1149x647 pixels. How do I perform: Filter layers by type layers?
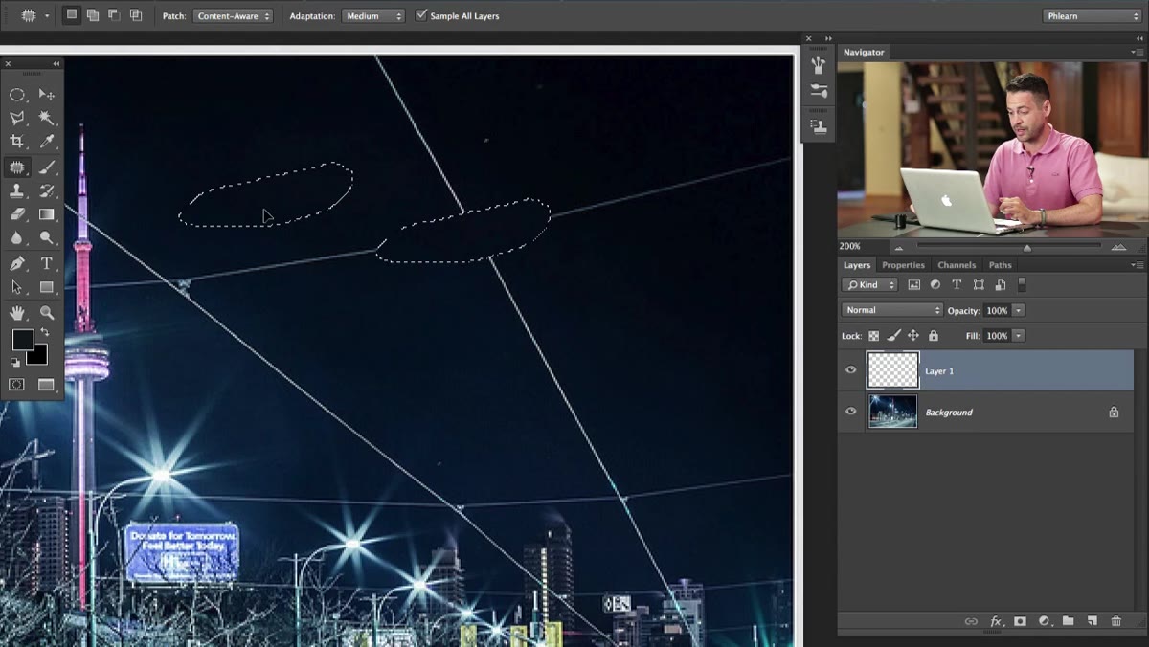point(957,285)
